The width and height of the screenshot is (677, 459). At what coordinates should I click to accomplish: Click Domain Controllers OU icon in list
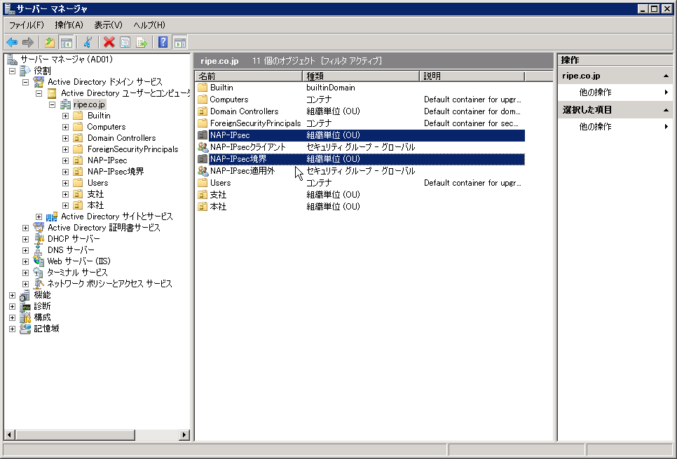coord(203,111)
